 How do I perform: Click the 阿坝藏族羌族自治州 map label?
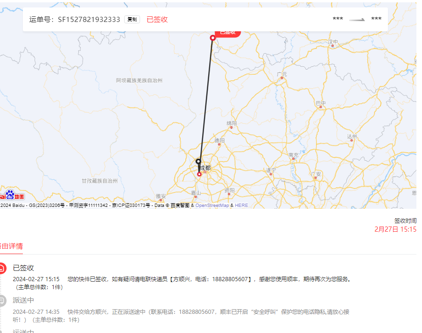coord(139,80)
